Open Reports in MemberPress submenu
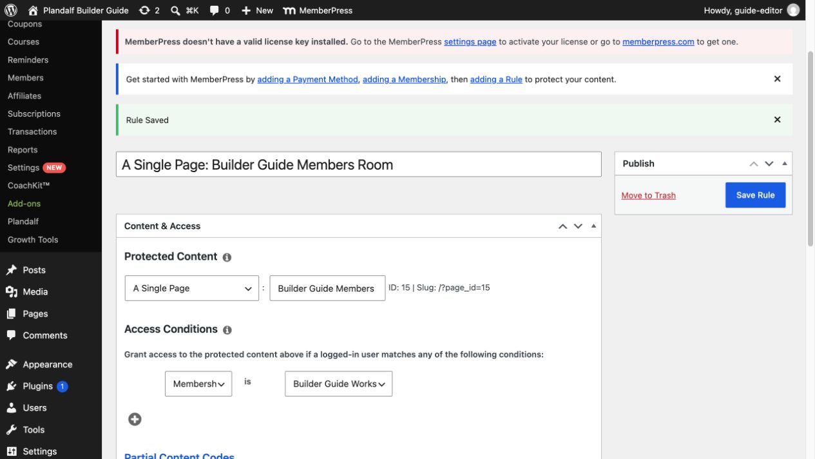Image resolution: width=815 pixels, height=459 pixels. [23, 150]
